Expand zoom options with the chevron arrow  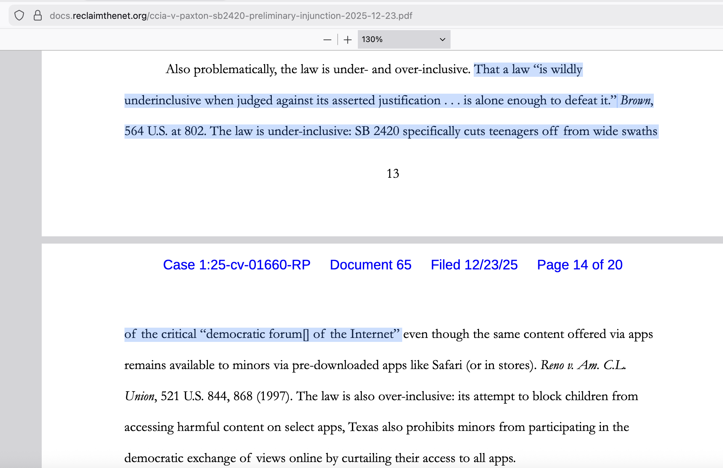pos(442,40)
